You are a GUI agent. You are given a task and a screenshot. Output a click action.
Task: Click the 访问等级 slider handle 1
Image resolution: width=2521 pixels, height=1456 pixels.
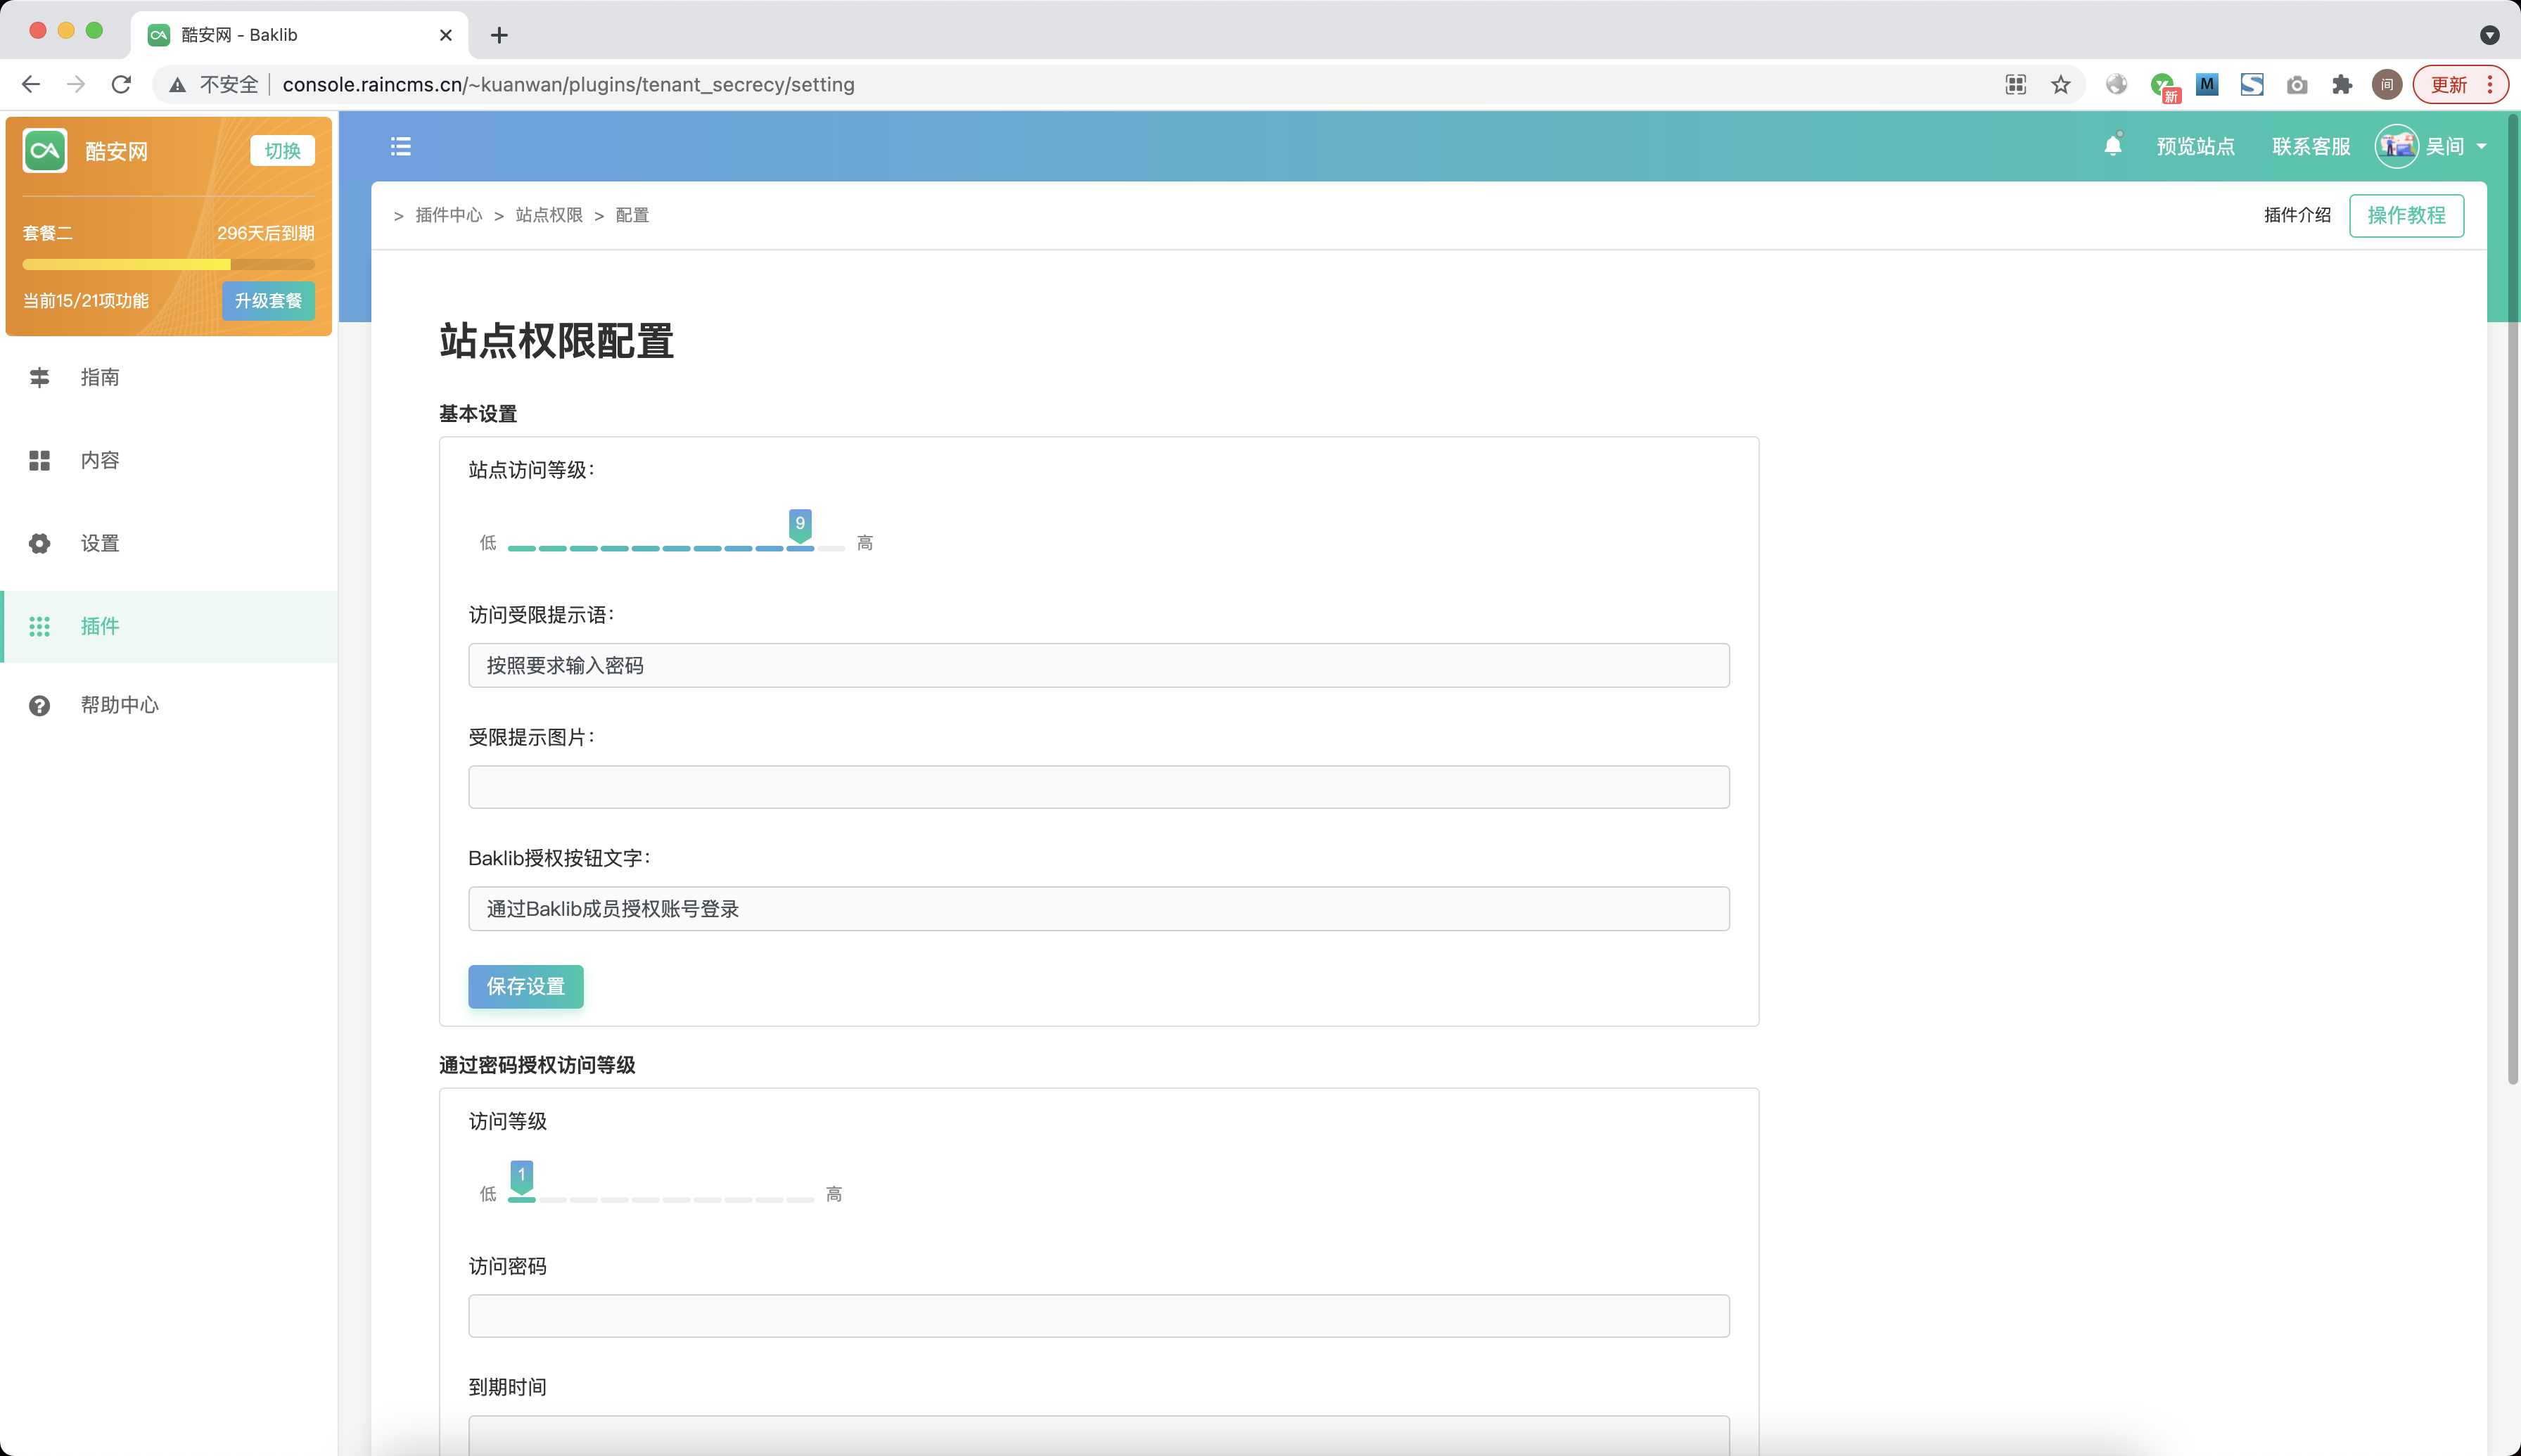[522, 1177]
